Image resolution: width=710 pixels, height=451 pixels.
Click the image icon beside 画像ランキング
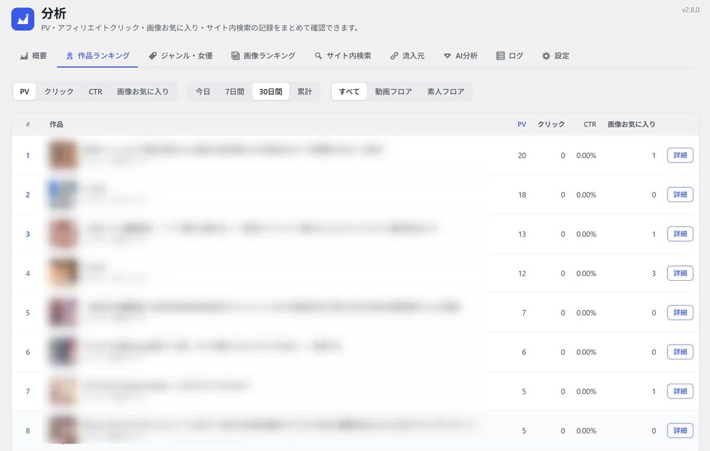[235, 56]
